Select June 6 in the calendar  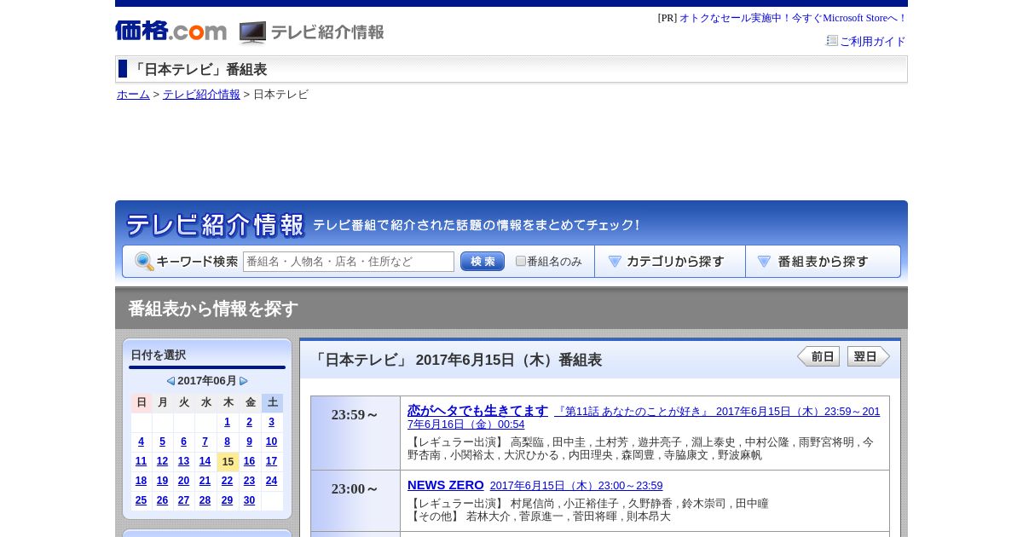click(x=183, y=442)
